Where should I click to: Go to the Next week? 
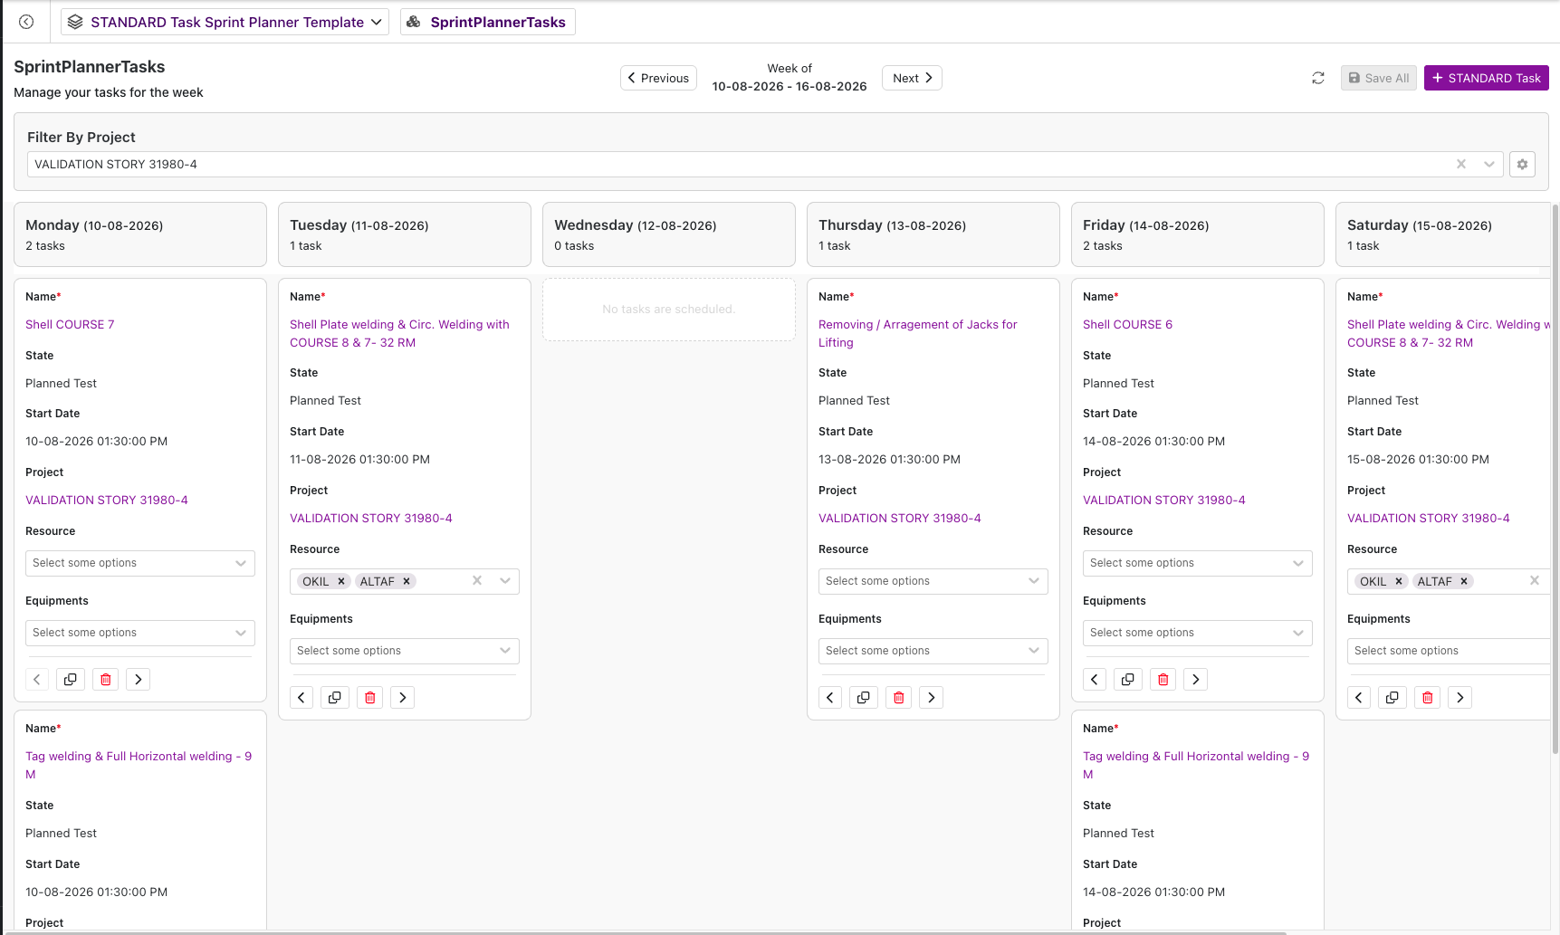tap(912, 78)
